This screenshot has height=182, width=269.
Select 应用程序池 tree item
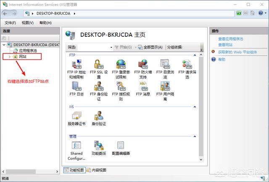[28, 51]
